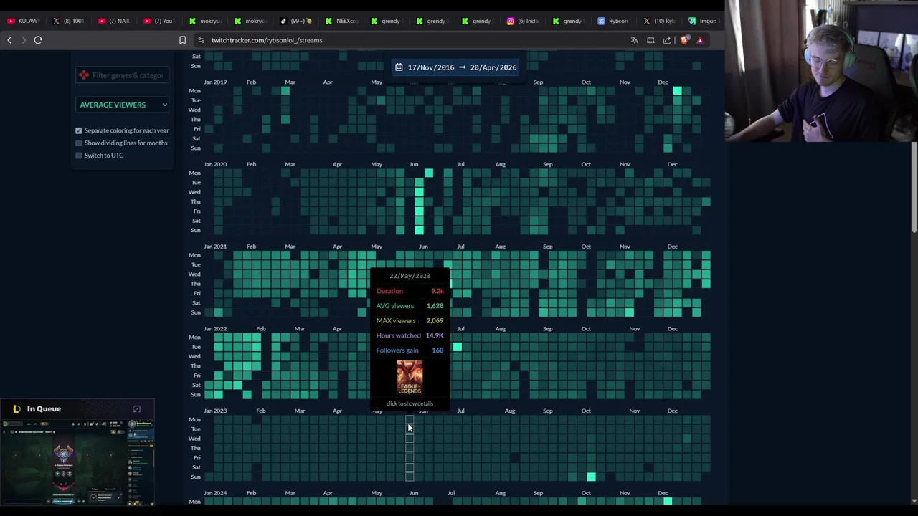Select bright Sunday cell in October 2023
918x516 pixels.
[591, 477]
